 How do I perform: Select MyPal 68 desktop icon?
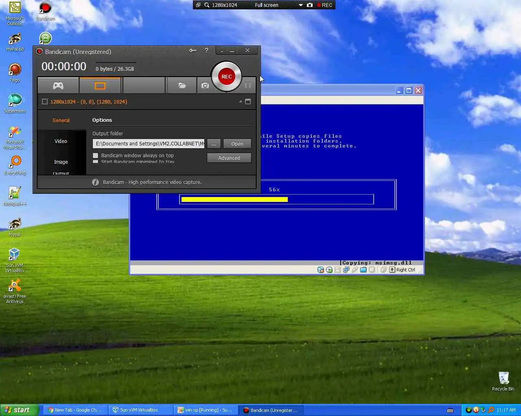coord(15,42)
